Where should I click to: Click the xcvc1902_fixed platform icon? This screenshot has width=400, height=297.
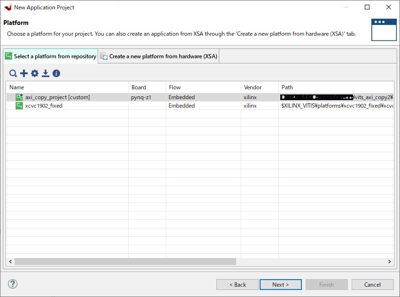[19, 106]
